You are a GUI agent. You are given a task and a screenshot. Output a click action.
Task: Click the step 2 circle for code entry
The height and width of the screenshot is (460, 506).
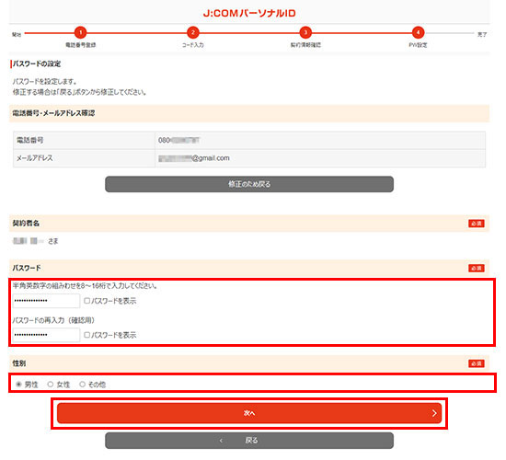(x=193, y=32)
